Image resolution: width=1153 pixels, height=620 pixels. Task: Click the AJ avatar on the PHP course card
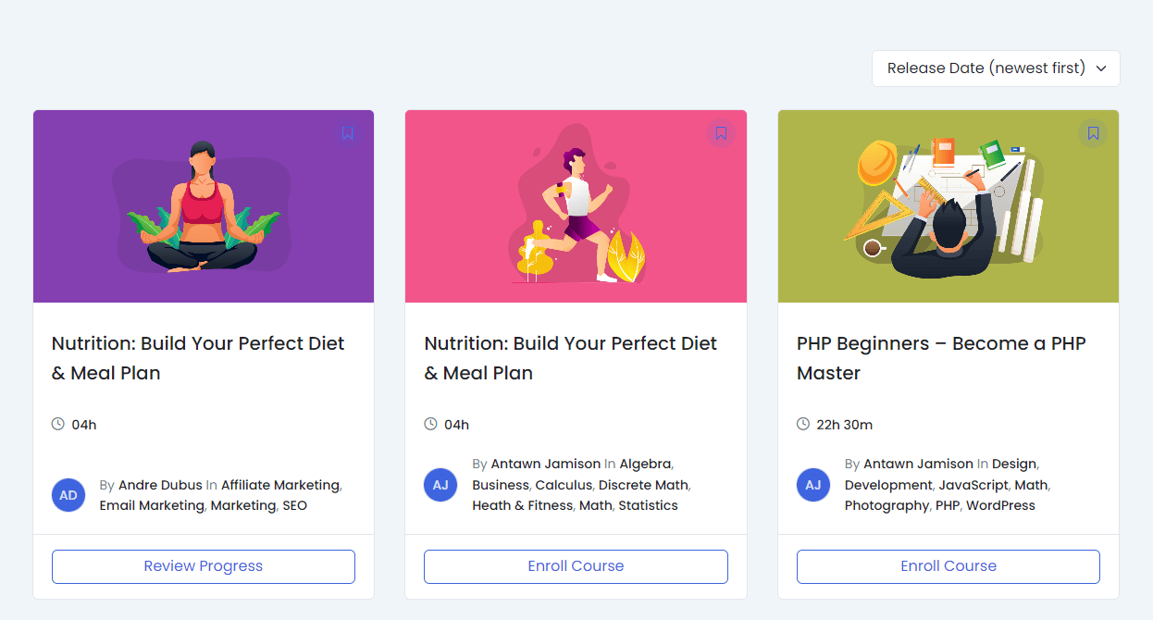coord(812,484)
